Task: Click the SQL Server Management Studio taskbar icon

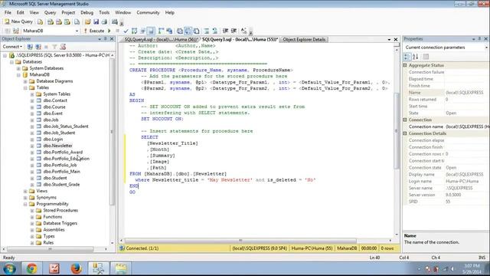Action: (98, 268)
